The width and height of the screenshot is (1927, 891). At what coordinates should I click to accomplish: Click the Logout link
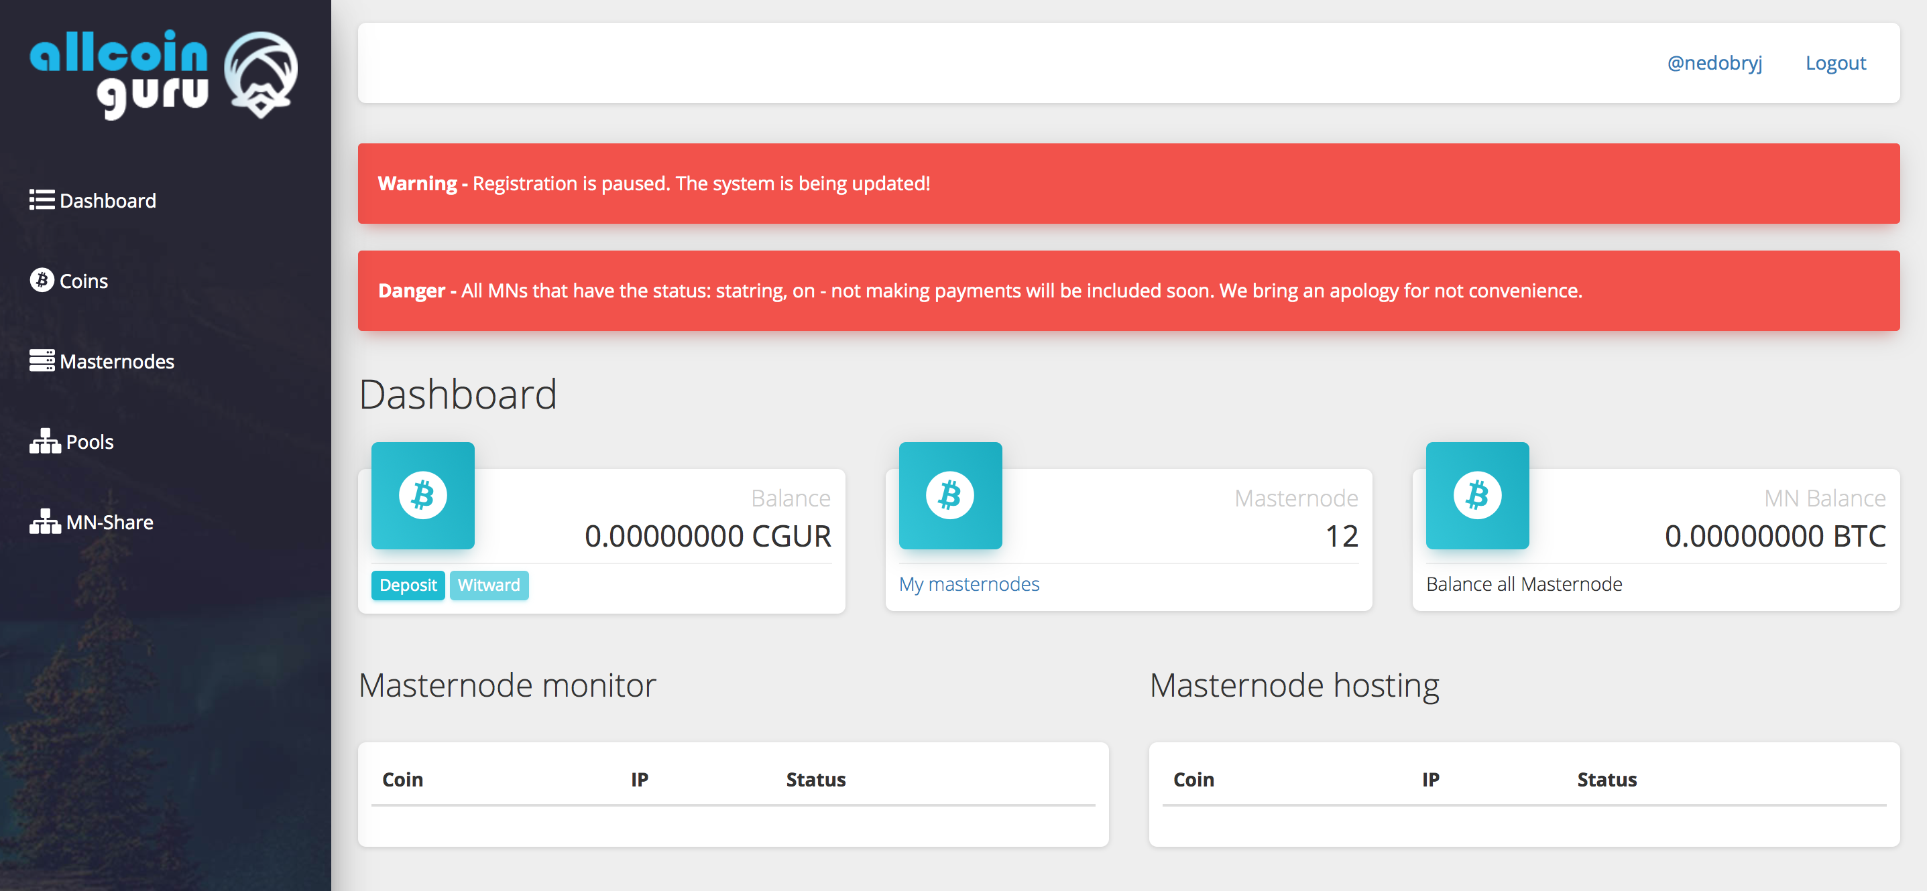coord(1836,63)
